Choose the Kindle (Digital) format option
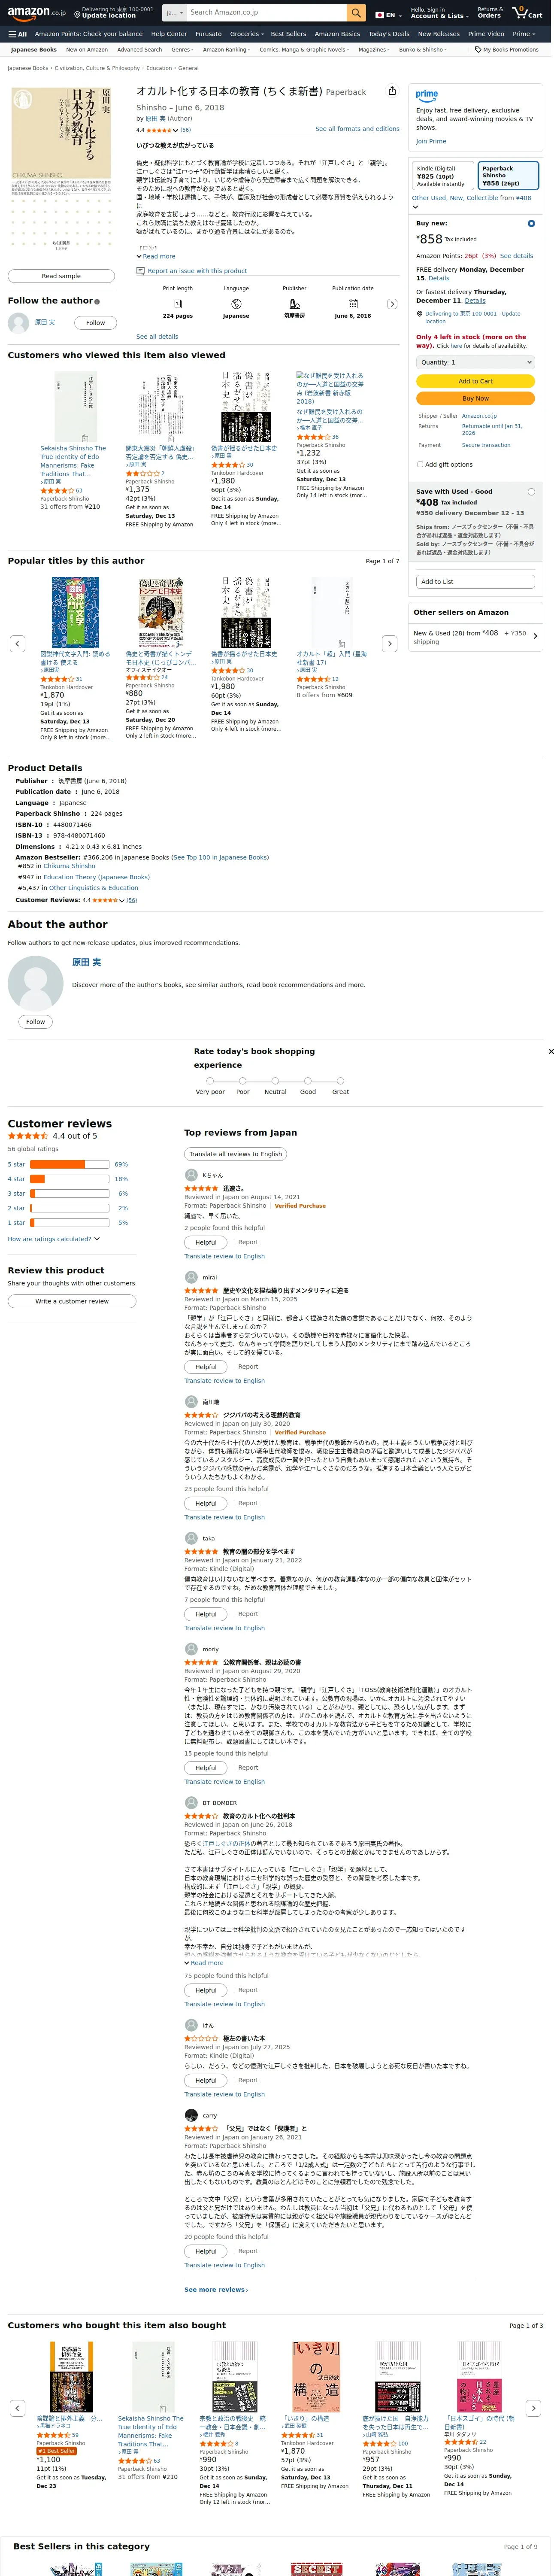554x2576 pixels. pos(443,176)
